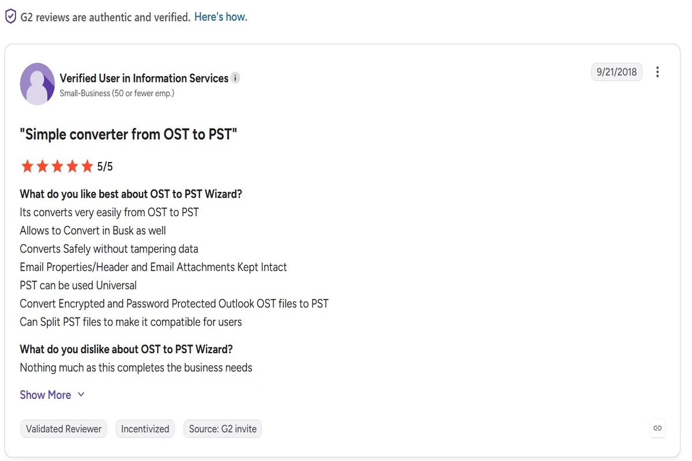The height and width of the screenshot is (461, 692).
Task: Select the Validated Reviewer tag
Action: click(x=64, y=429)
